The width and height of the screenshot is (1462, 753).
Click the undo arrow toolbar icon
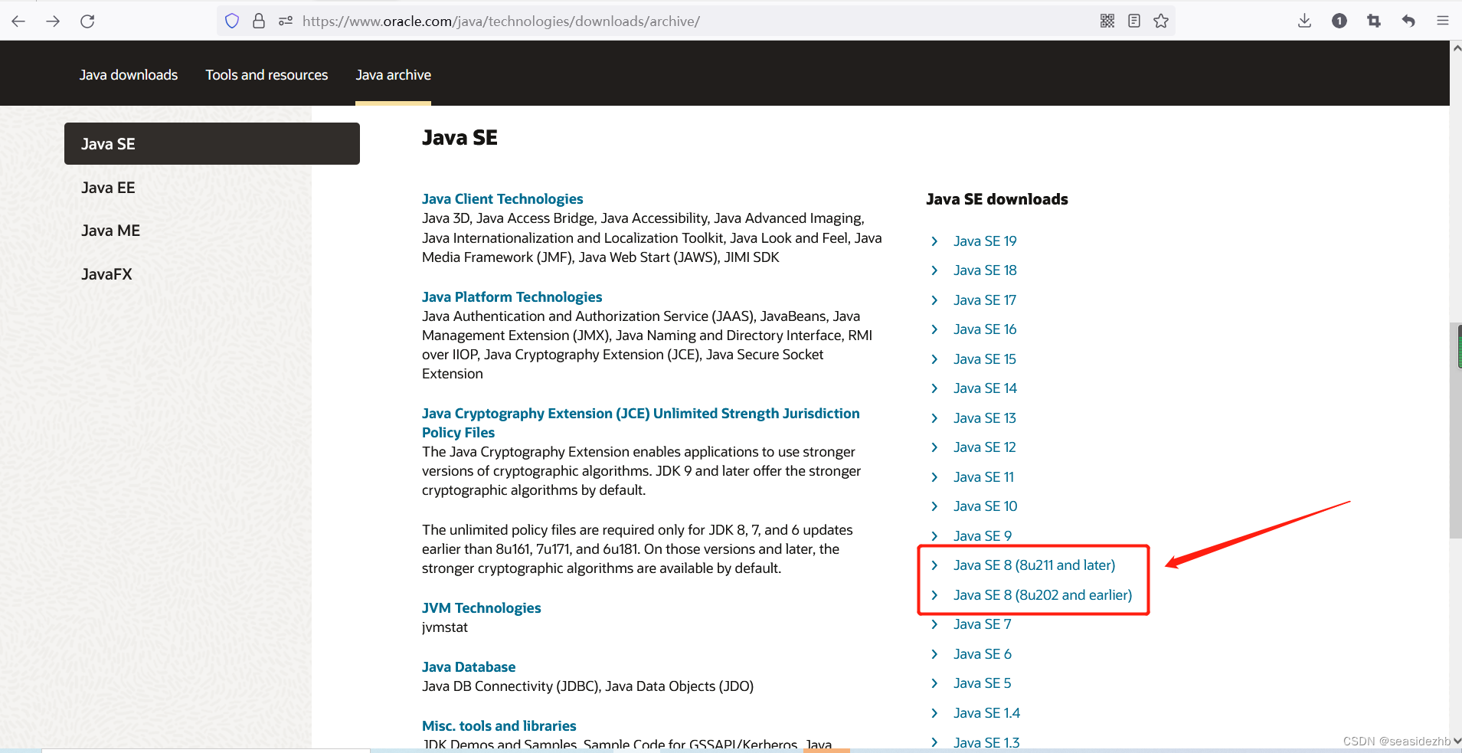coord(1408,21)
